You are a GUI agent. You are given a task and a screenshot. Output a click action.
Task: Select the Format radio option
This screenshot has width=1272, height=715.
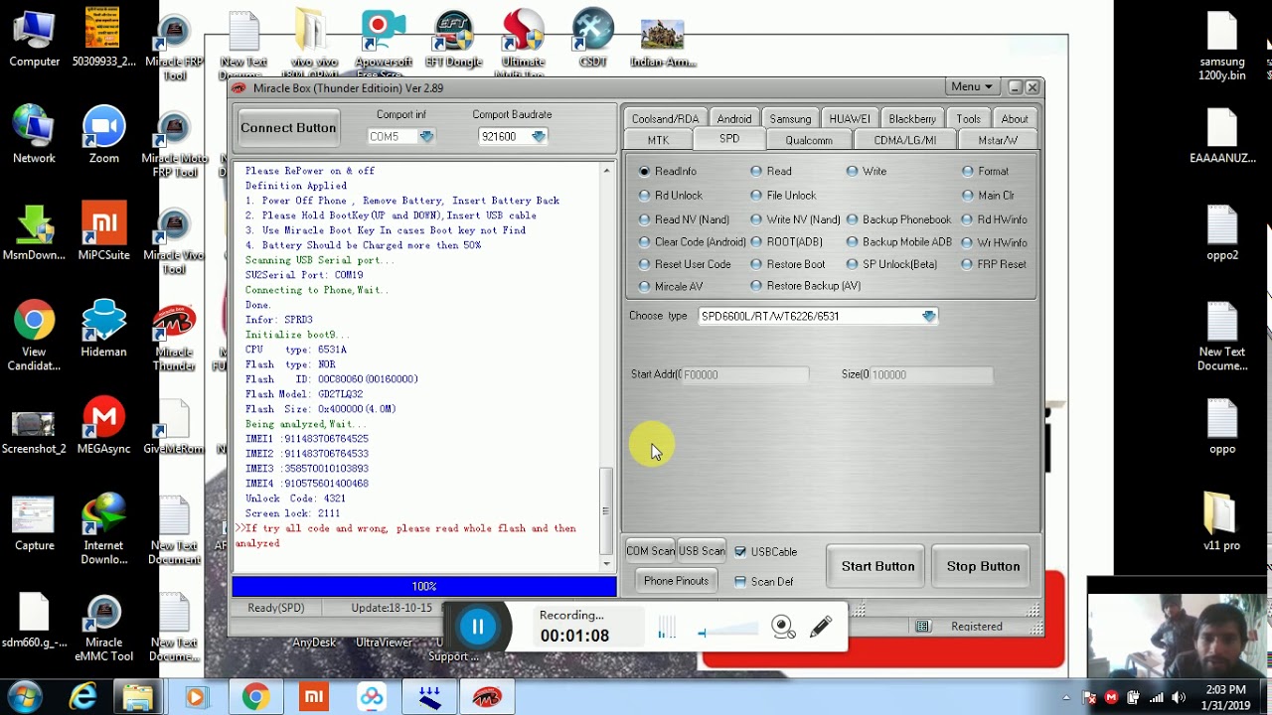968,172
